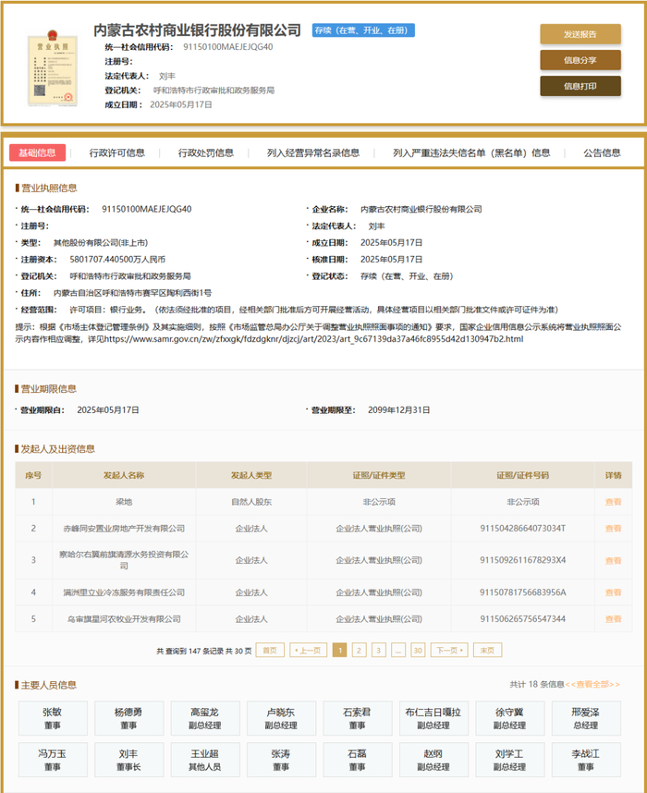The height and width of the screenshot is (793, 647).
Task: Click the 信息分享 button
Action: pos(580,60)
